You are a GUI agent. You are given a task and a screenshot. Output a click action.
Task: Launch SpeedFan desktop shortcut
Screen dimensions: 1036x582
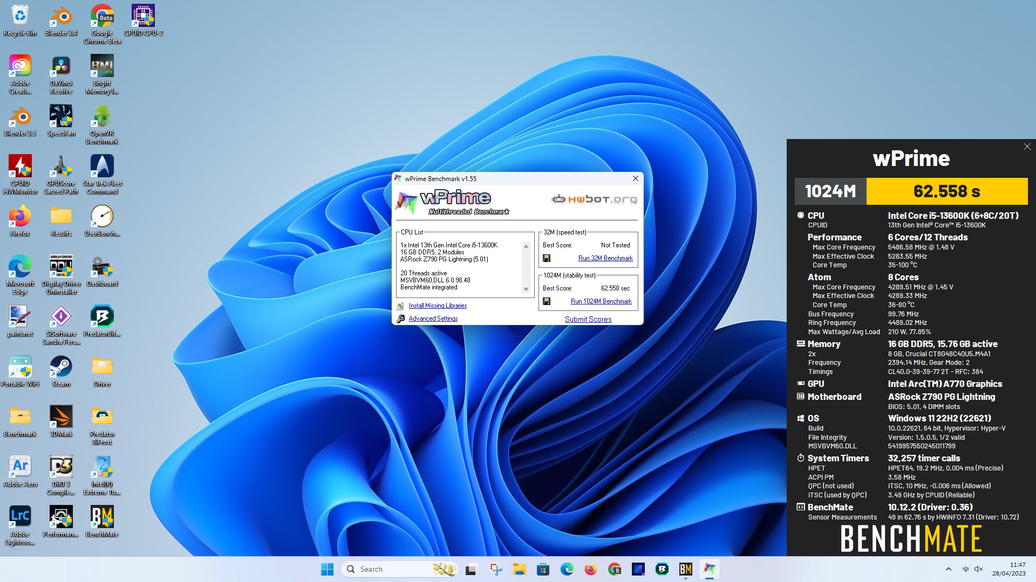[61, 121]
